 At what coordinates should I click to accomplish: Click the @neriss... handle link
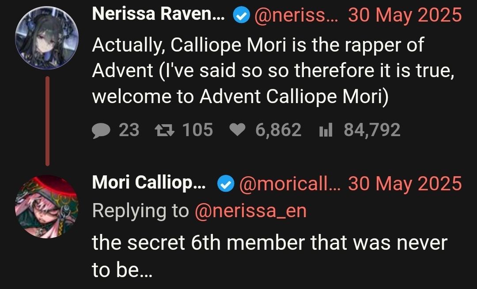click(296, 15)
